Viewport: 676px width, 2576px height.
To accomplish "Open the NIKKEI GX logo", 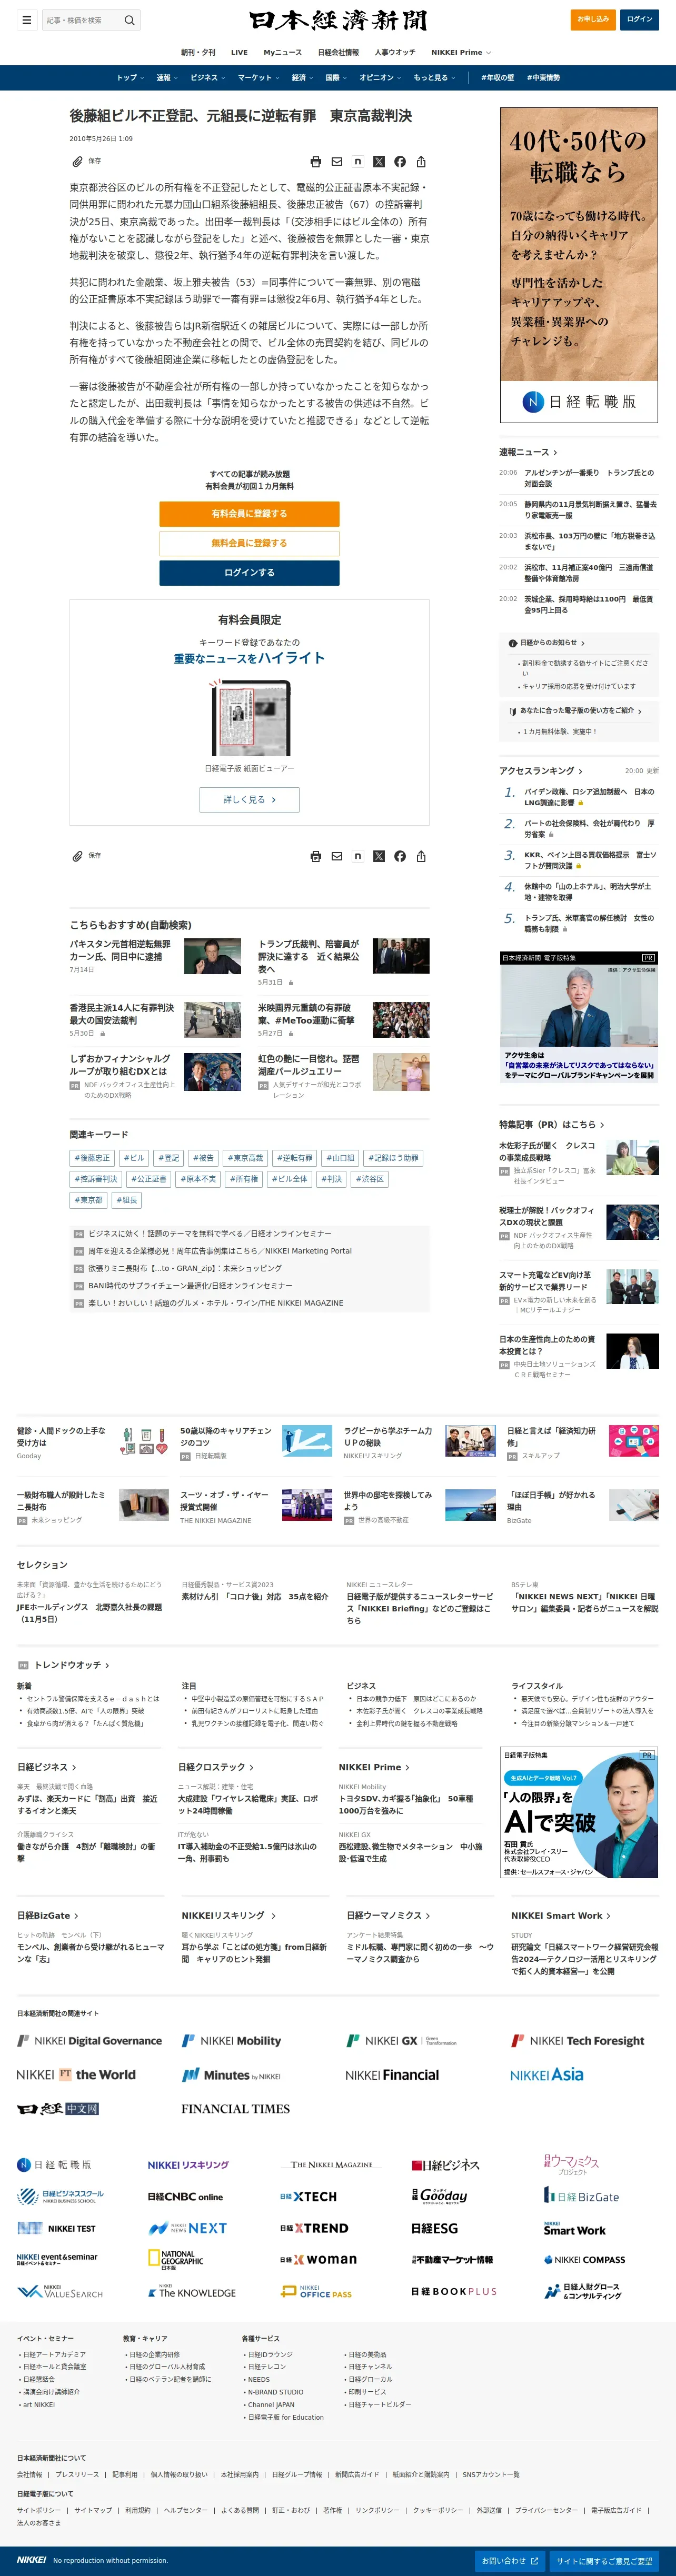I will click(401, 2041).
